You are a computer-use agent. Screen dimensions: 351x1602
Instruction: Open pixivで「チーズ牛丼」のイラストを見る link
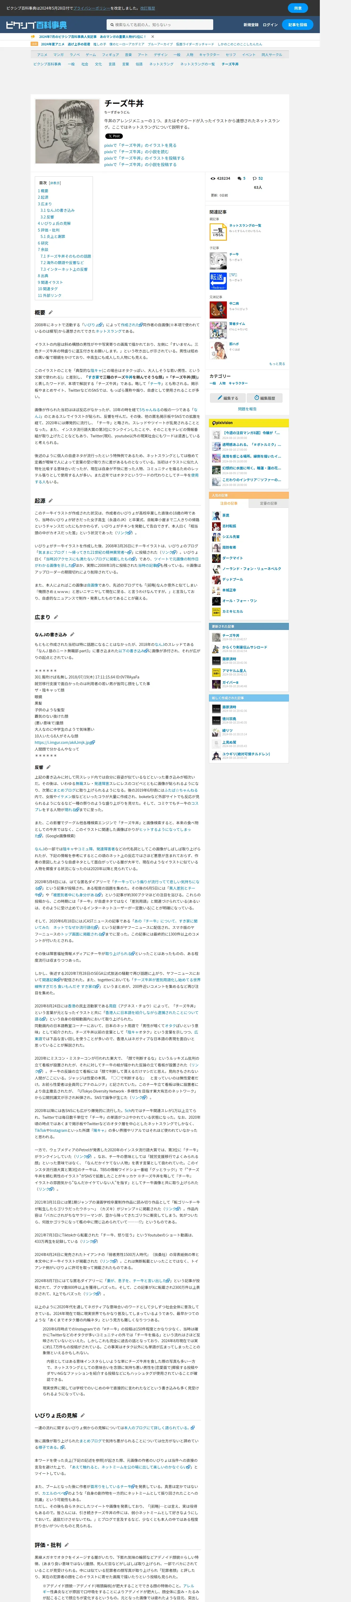(140, 146)
